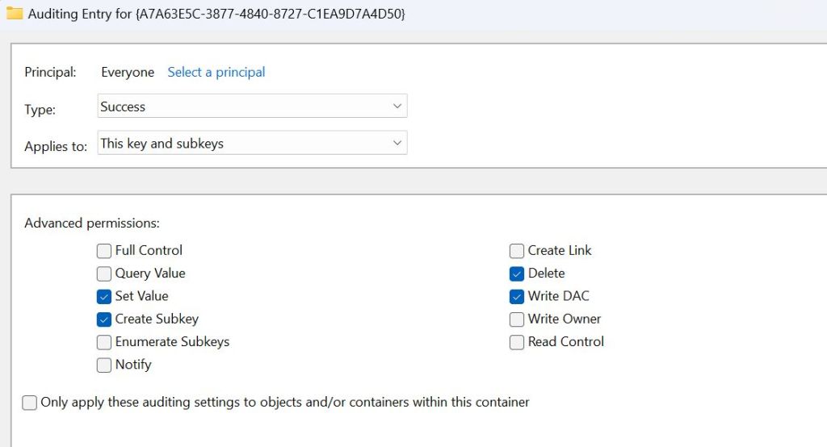Click the Select a principal link

[x=216, y=73]
